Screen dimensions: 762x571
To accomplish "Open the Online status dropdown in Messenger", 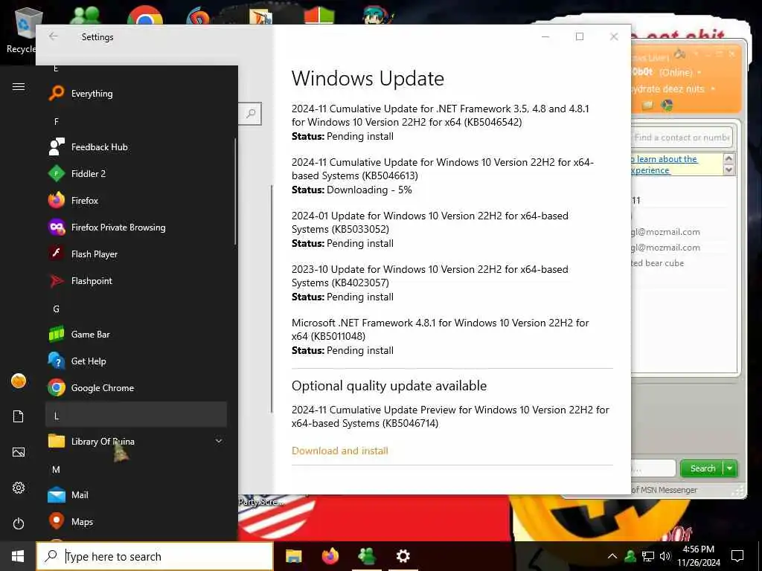I will click(x=699, y=73).
